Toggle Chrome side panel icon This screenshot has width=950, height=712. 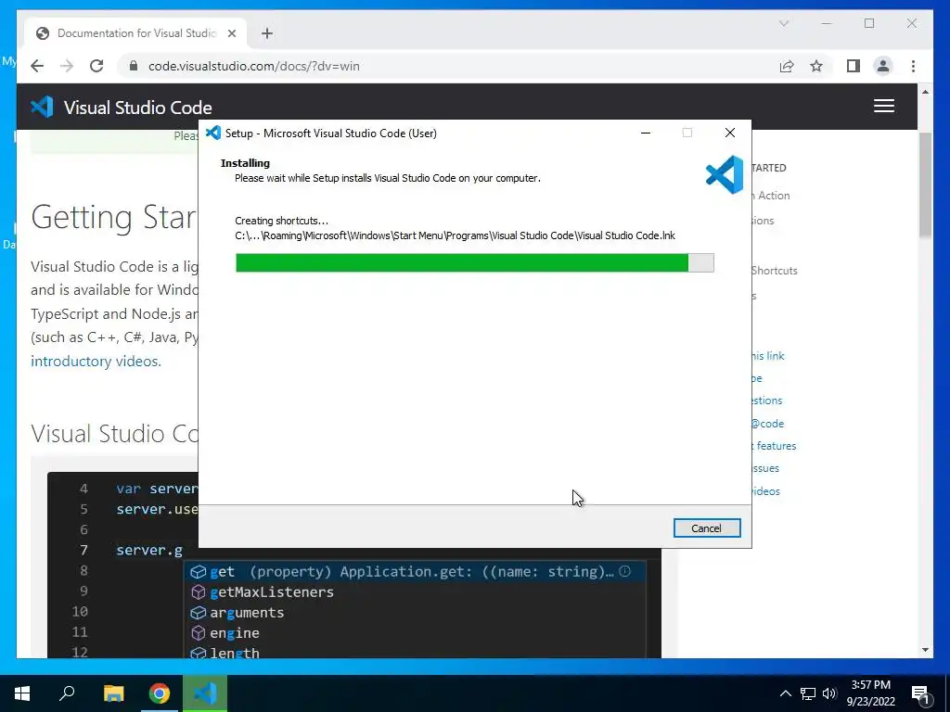click(x=854, y=66)
